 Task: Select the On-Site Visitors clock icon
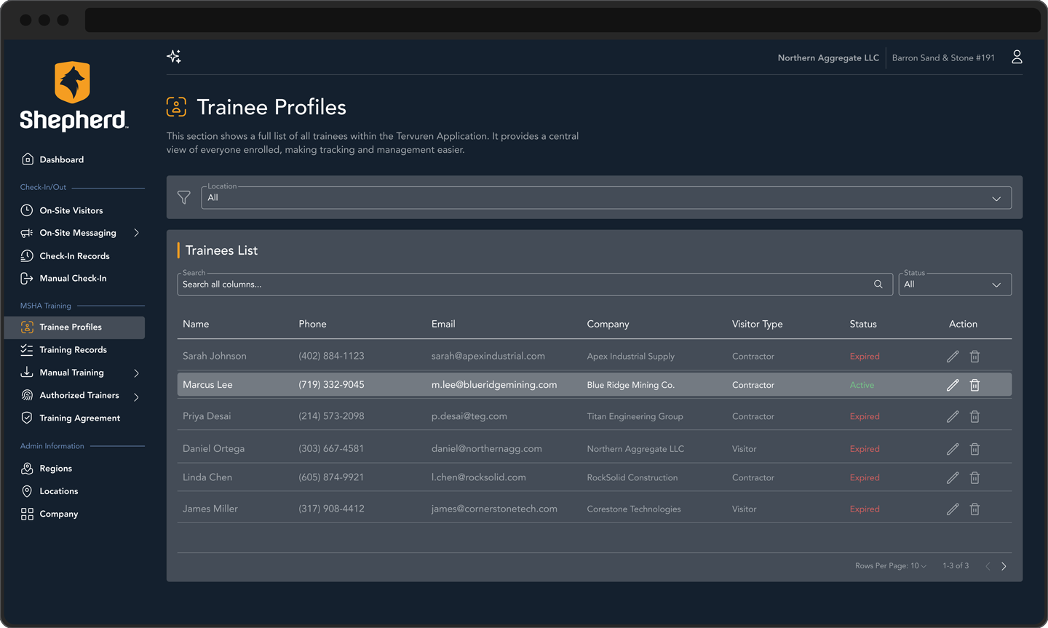(x=26, y=210)
